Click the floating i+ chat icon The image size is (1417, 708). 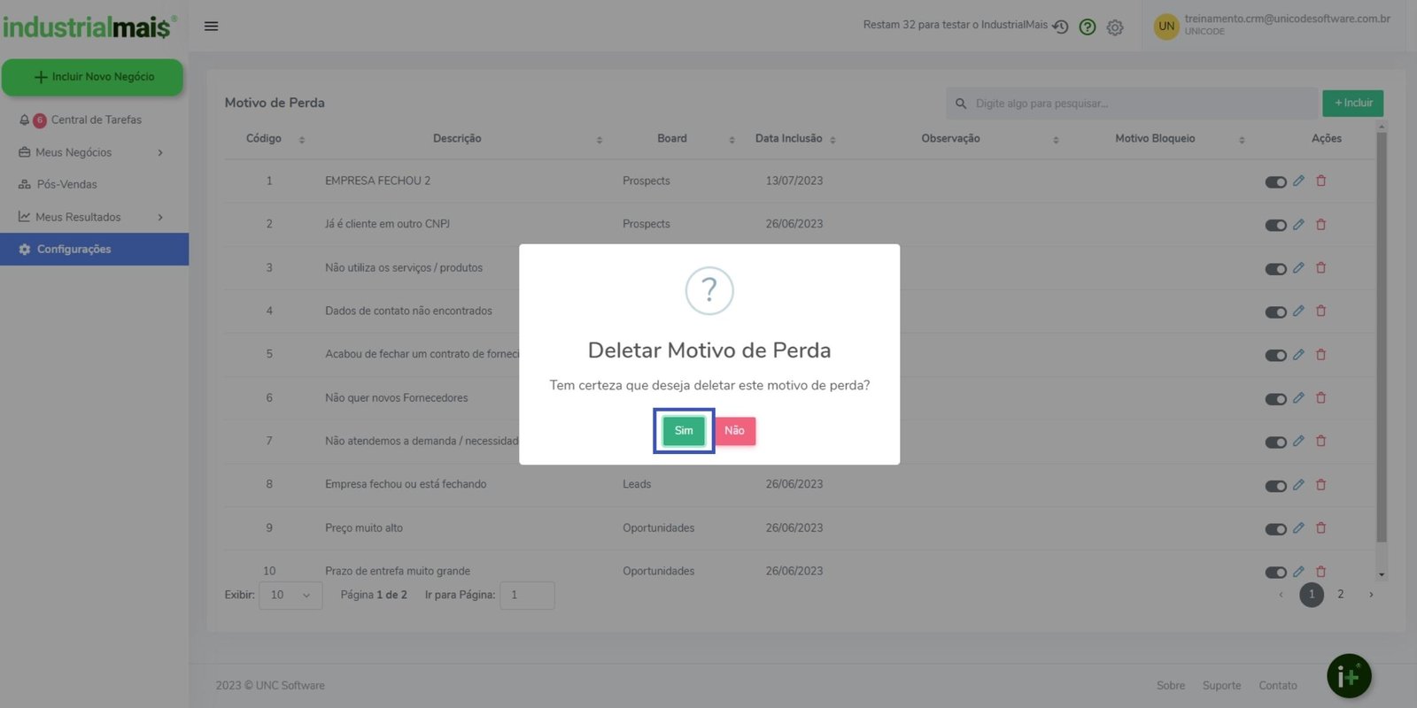pyautogui.click(x=1348, y=676)
